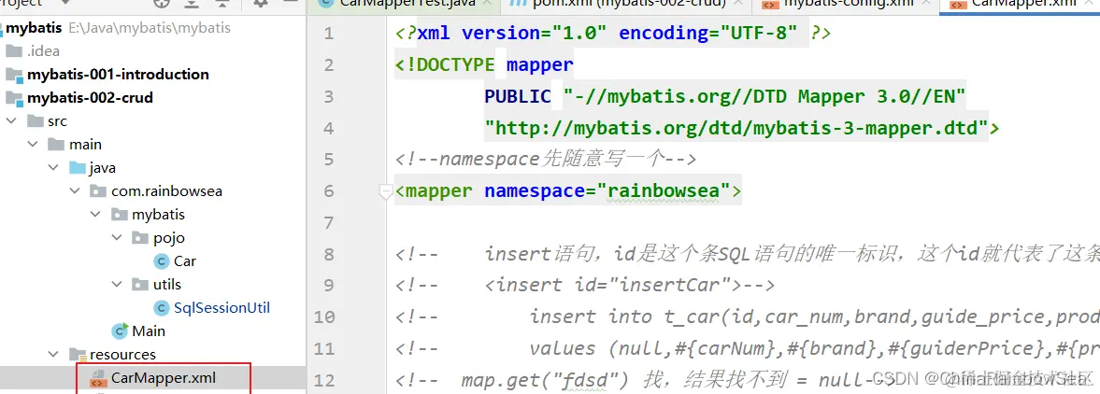
Task: Click the Car class icon
Action: pyautogui.click(x=162, y=261)
